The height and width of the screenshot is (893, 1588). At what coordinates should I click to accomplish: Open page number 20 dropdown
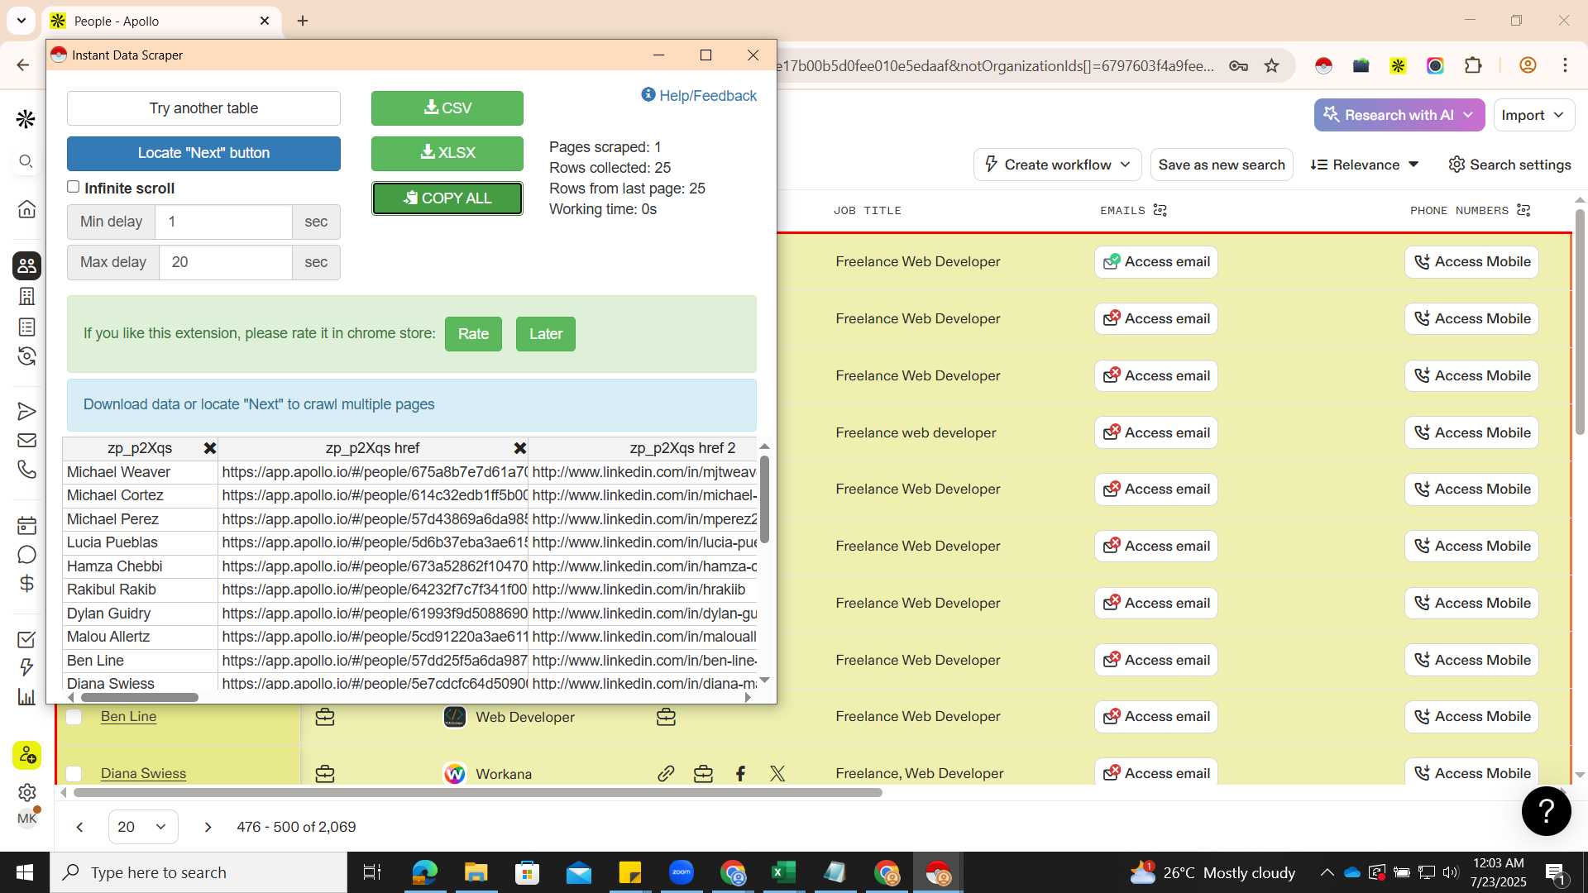pyautogui.click(x=143, y=827)
